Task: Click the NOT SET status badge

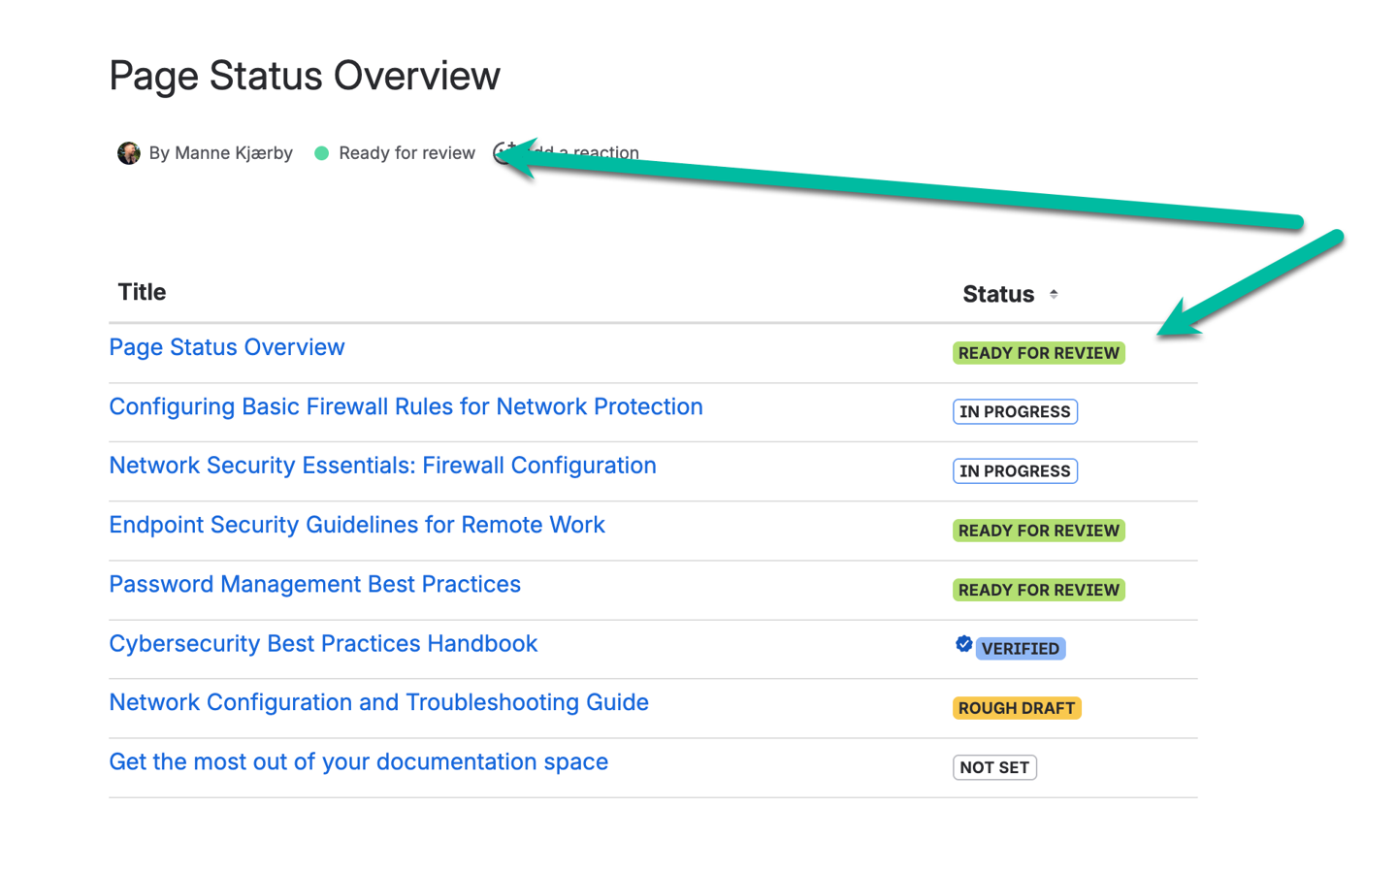Action: point(994,767)
